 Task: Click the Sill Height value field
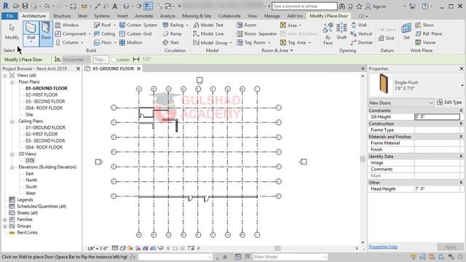coord(437,116)
